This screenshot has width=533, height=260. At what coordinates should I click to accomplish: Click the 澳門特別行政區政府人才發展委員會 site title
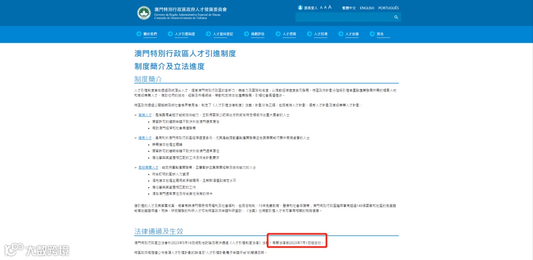coord(190,9)
